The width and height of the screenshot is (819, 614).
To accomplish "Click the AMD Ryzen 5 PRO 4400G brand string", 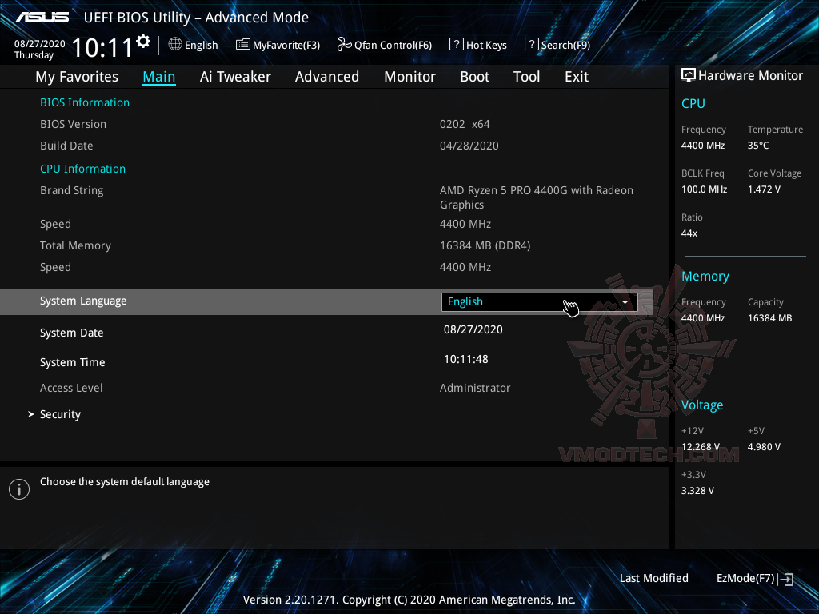I will 537,197.
